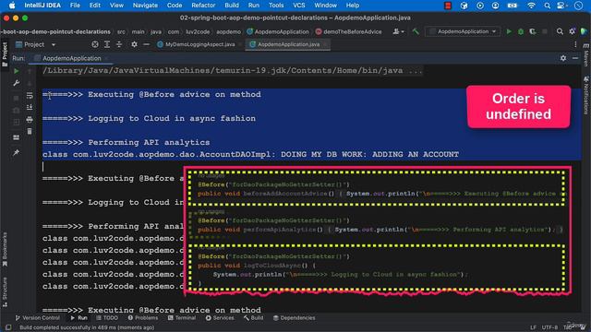Open the Maven side tool window
The width and height of the screenshot is (591, 332).
(586, 55)
